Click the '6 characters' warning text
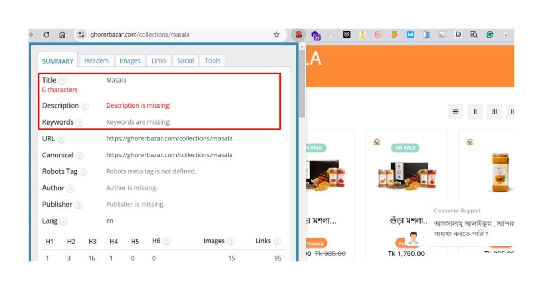Viewport: 543px width, 284px height. [x=60, y=90]
